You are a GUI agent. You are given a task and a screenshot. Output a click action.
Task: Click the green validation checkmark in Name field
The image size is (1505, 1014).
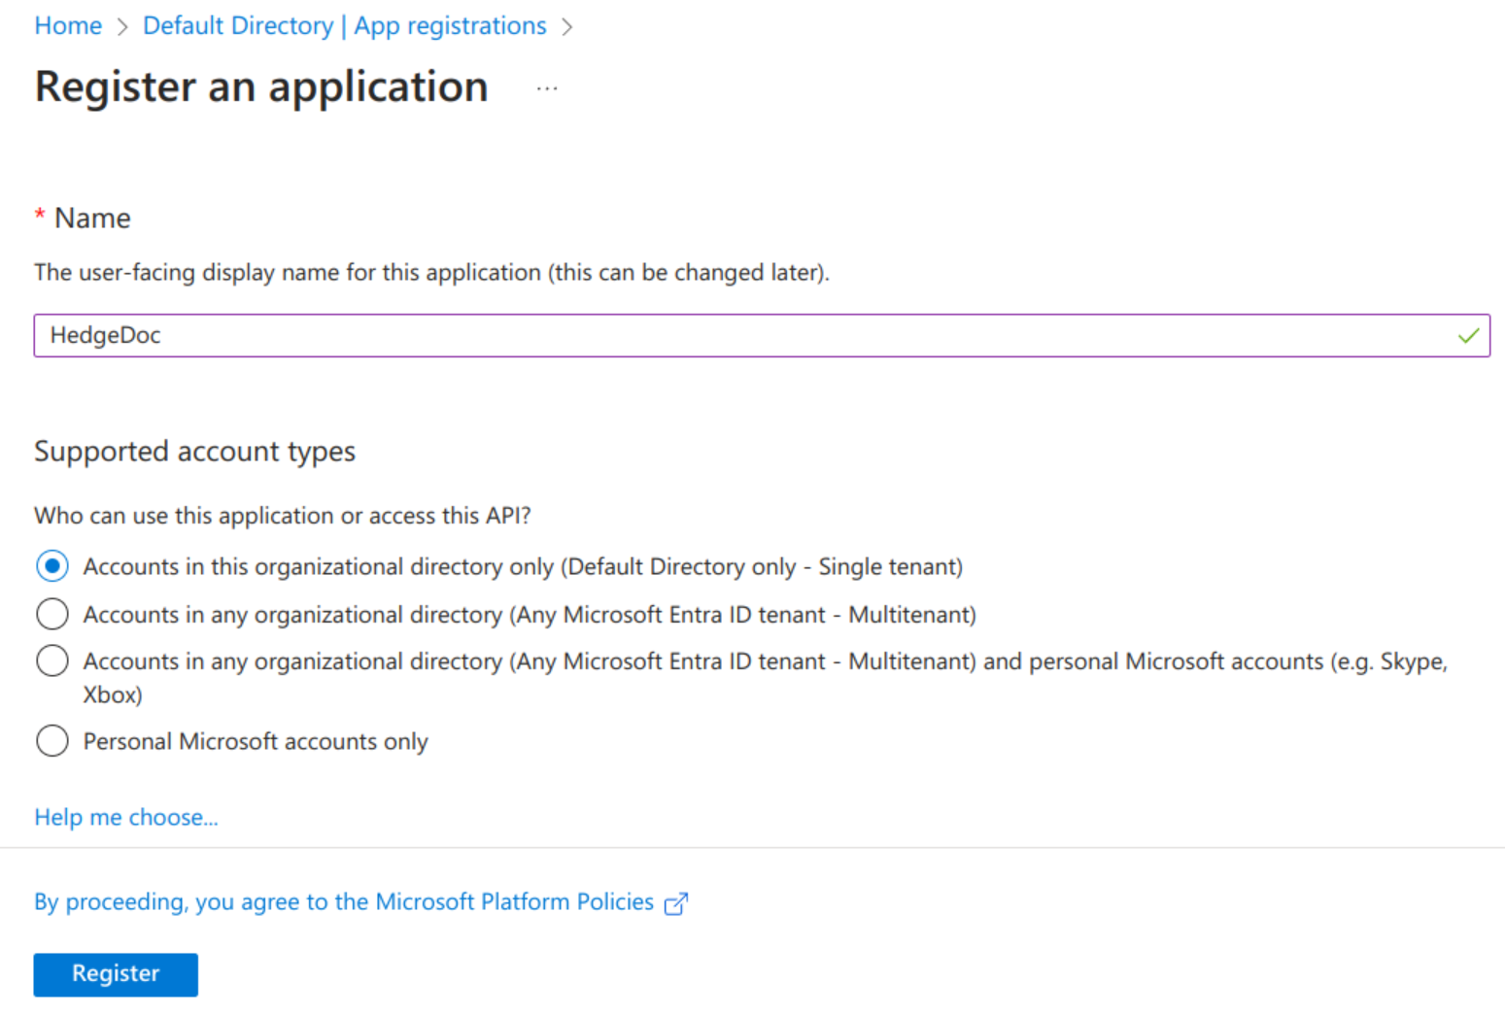click(x=1467, y=335)
